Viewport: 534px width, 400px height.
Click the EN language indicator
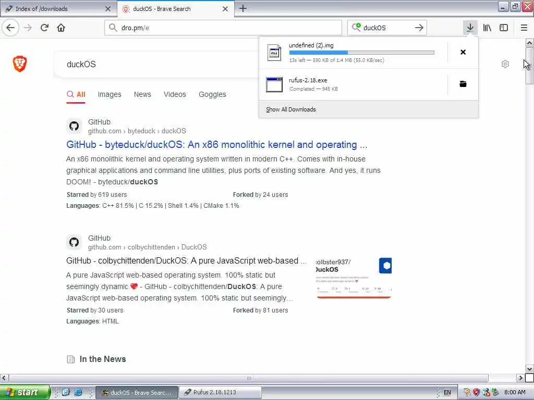(x=447, y=393)
